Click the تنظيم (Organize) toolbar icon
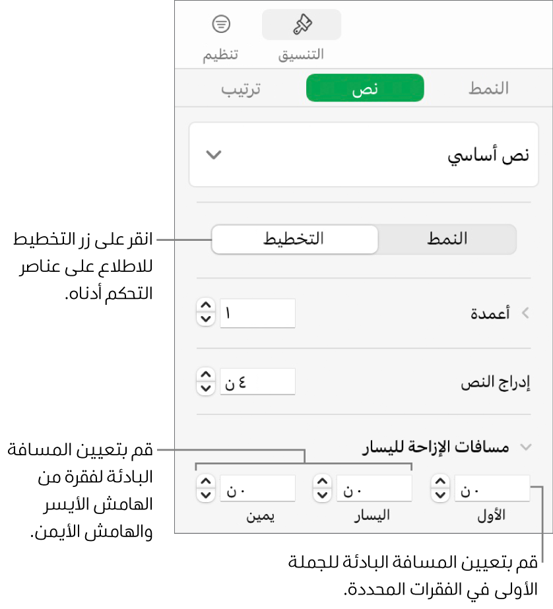The image size is (553, 609). click(220, 26)
